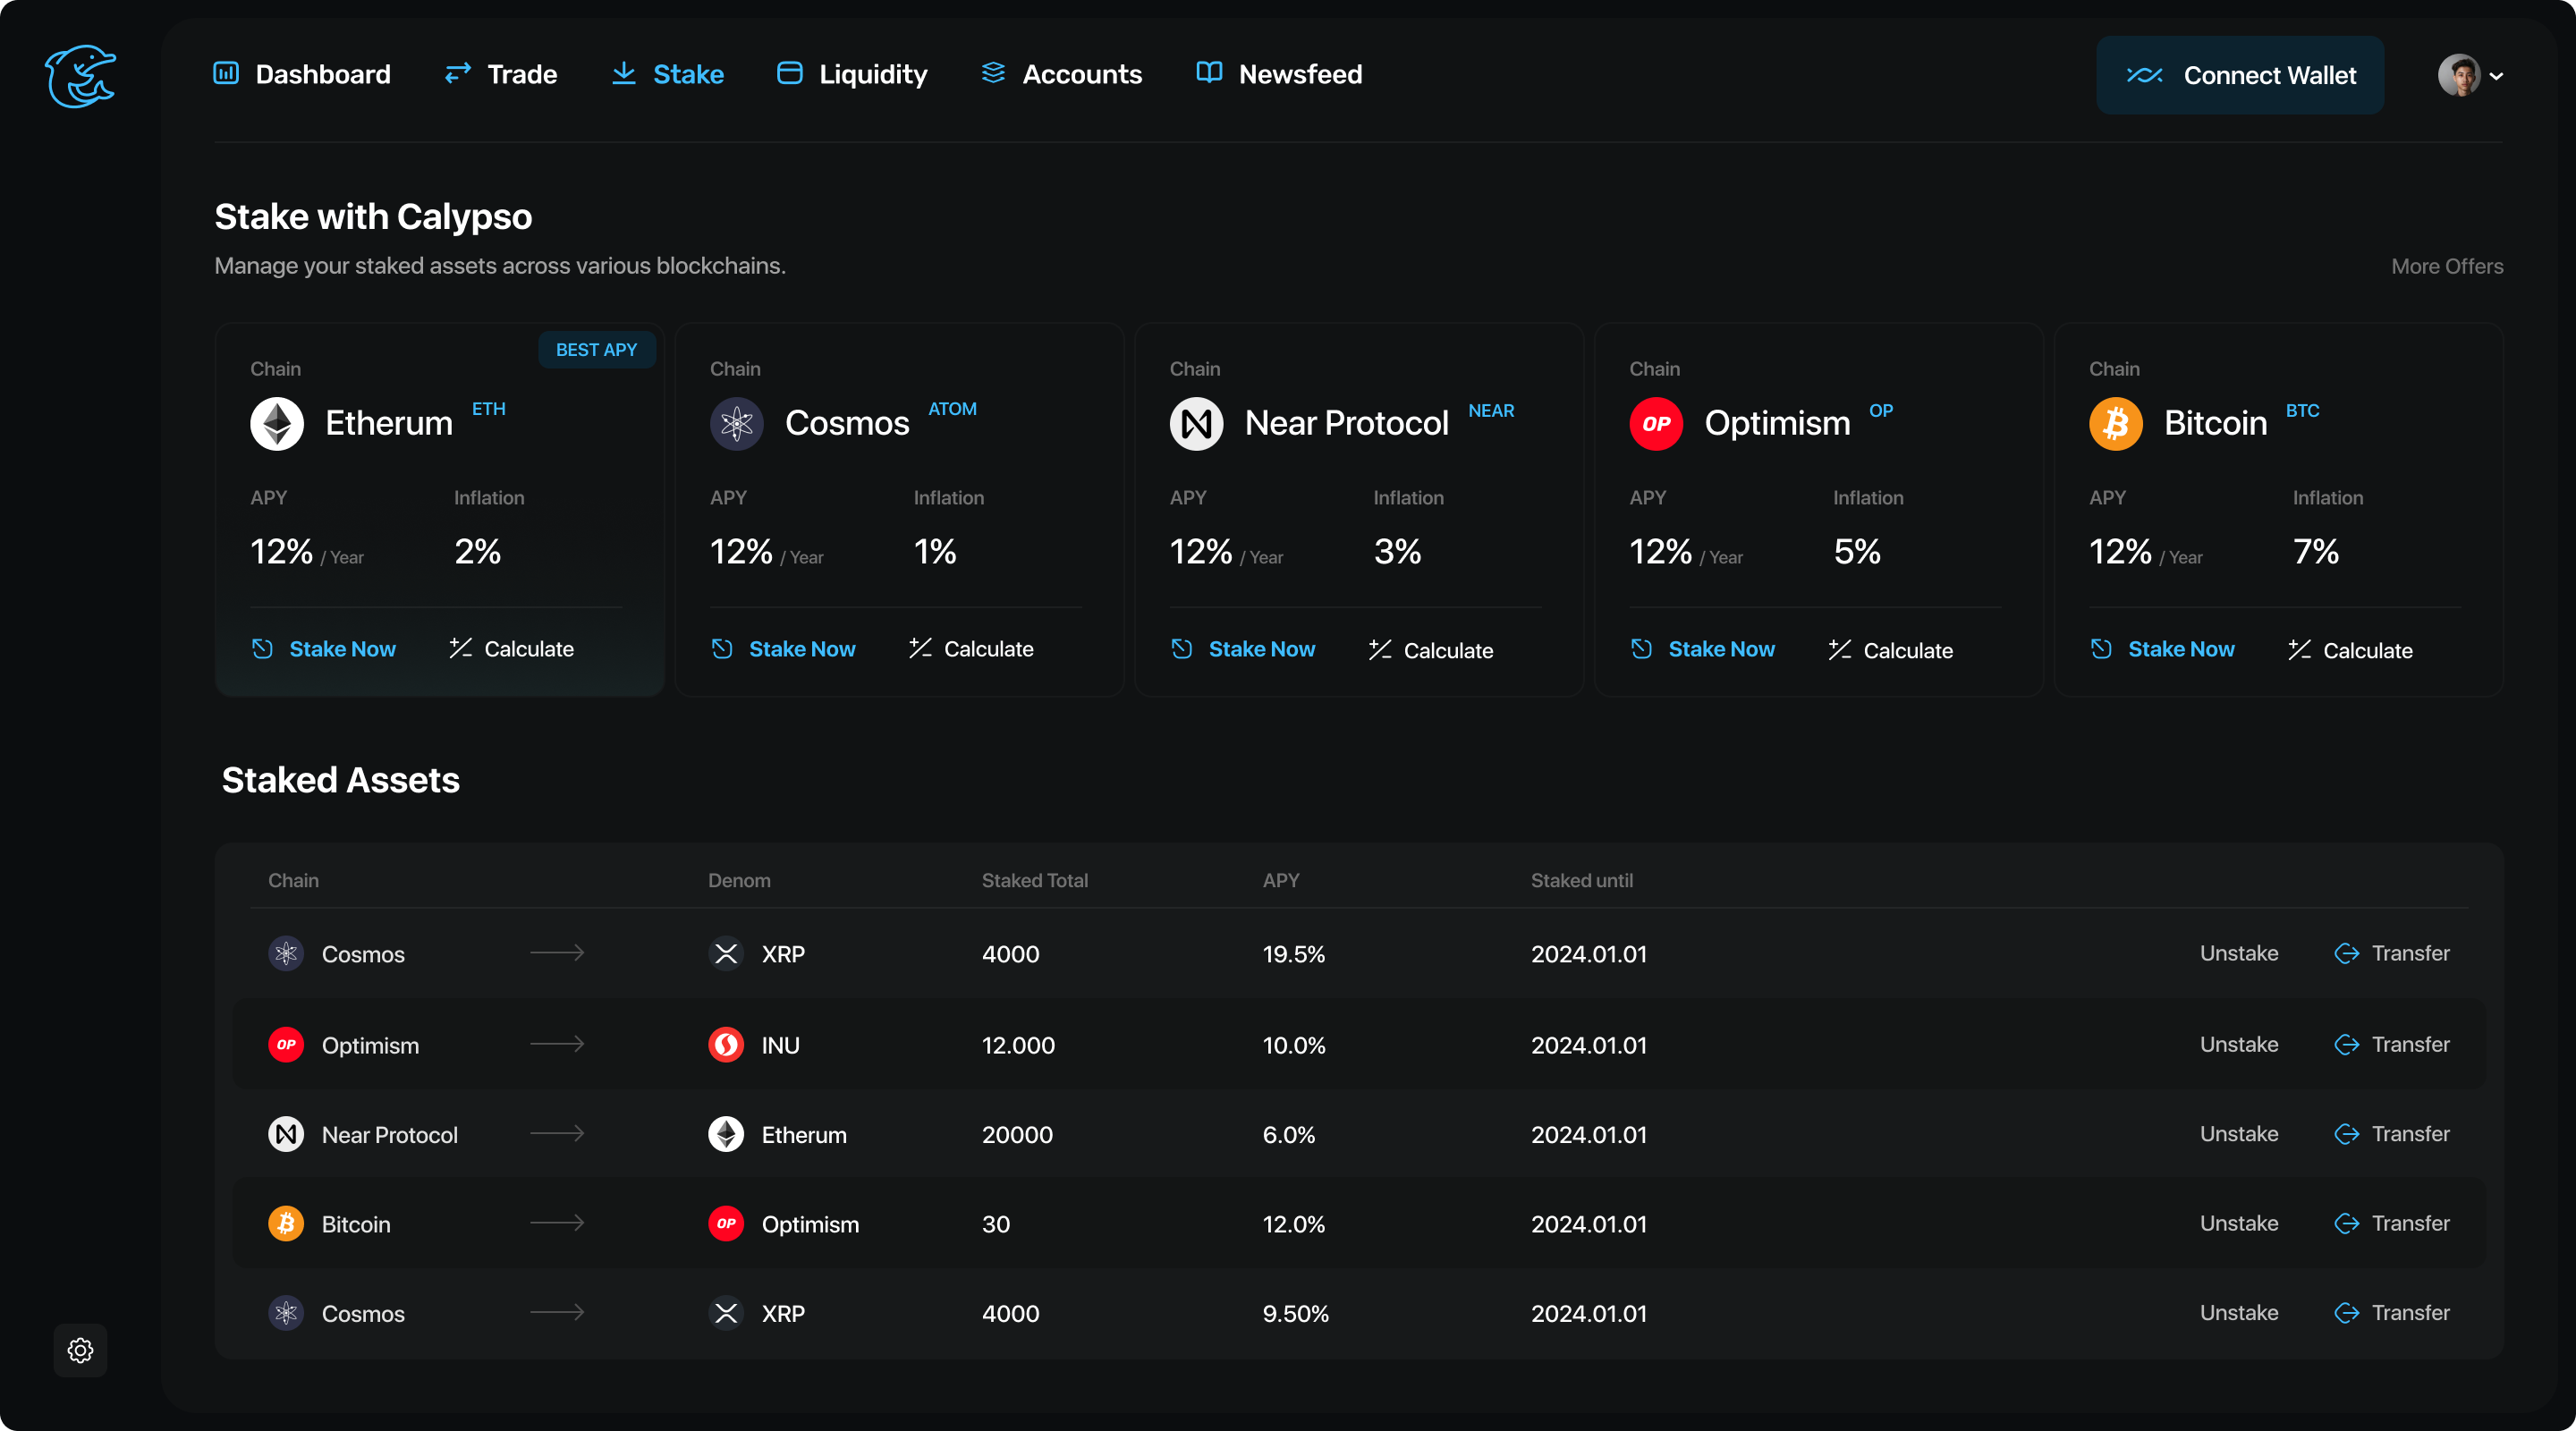Click the Ethereum logo on the Etherum card
The image size is (2576, 1431).
point(276,423)
